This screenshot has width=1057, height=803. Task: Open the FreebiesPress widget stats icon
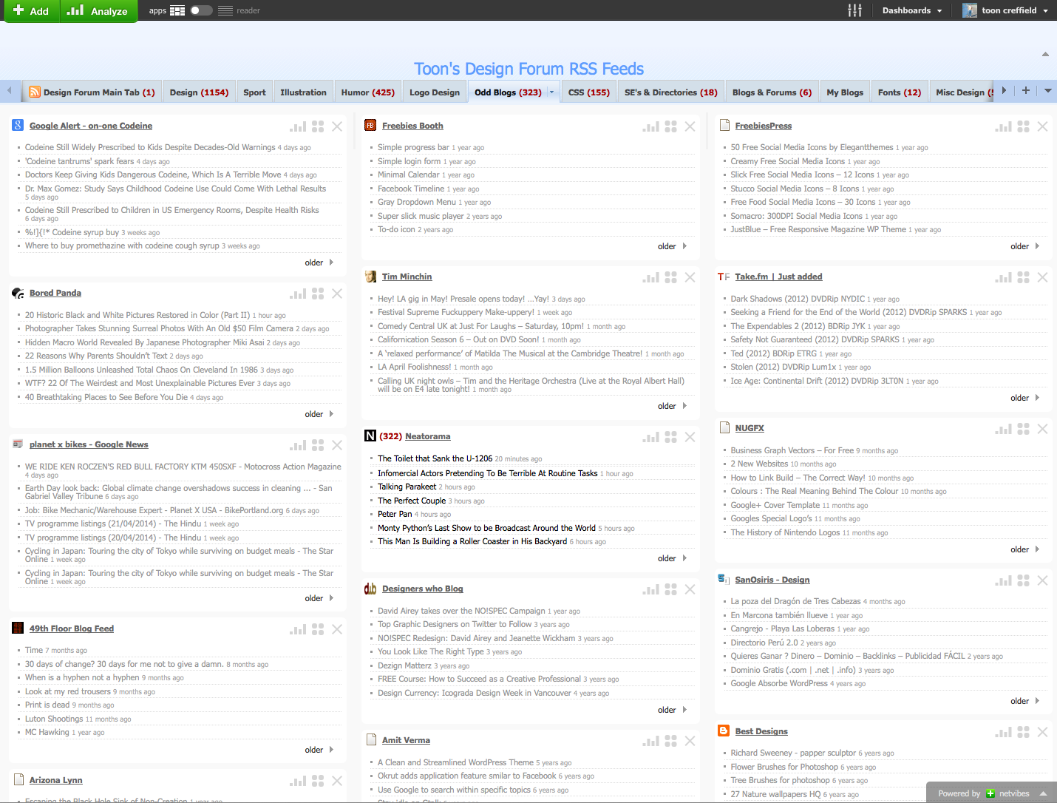[1003, 126]
